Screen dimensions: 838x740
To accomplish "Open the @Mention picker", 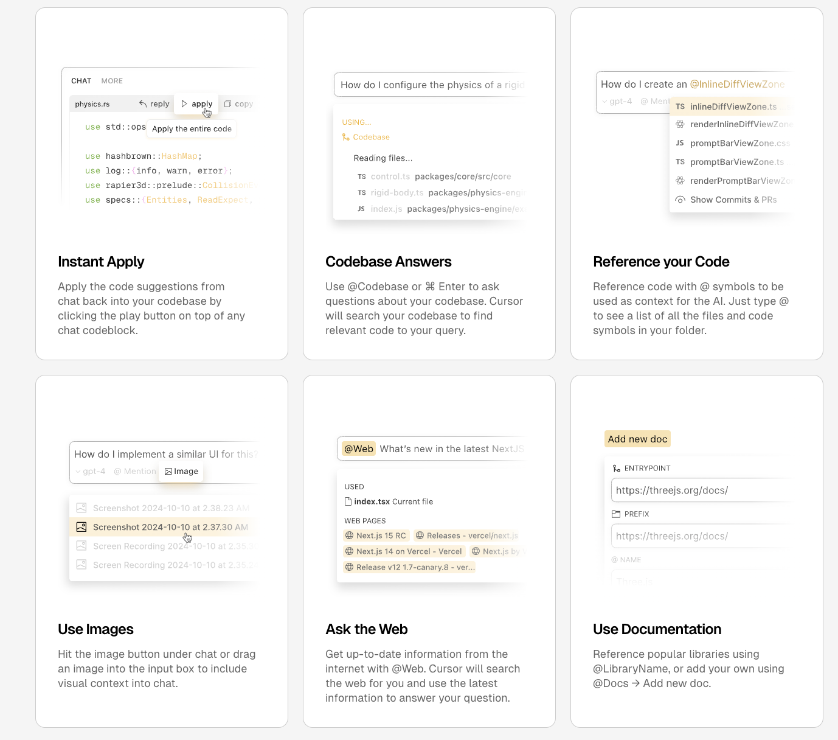I will pyautogui.click(x=134, y=471).
